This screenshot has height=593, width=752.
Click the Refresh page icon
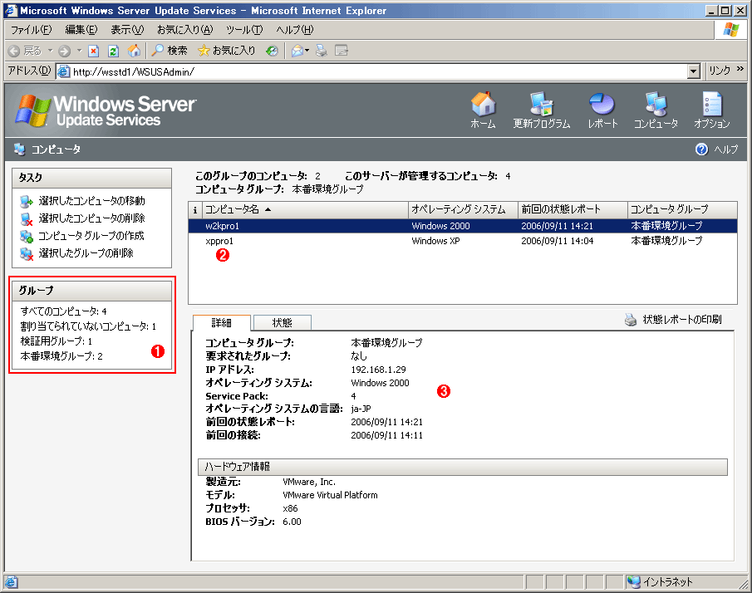(x=113, y=51)
